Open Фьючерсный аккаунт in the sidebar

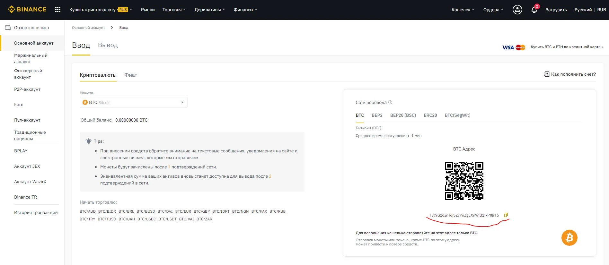28,74
